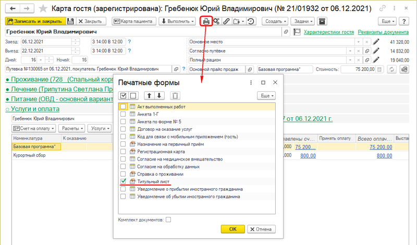Open change history clock icon
This screenshot has width=417, height=245.
click(x=251, y=21)
